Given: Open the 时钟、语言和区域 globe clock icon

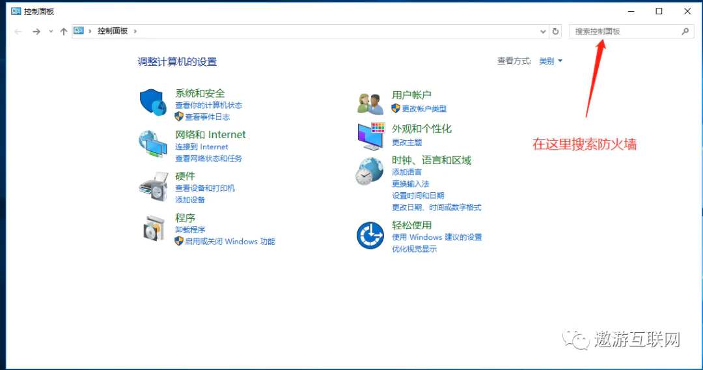Looking at the screenshot, I should coord(370,171).
